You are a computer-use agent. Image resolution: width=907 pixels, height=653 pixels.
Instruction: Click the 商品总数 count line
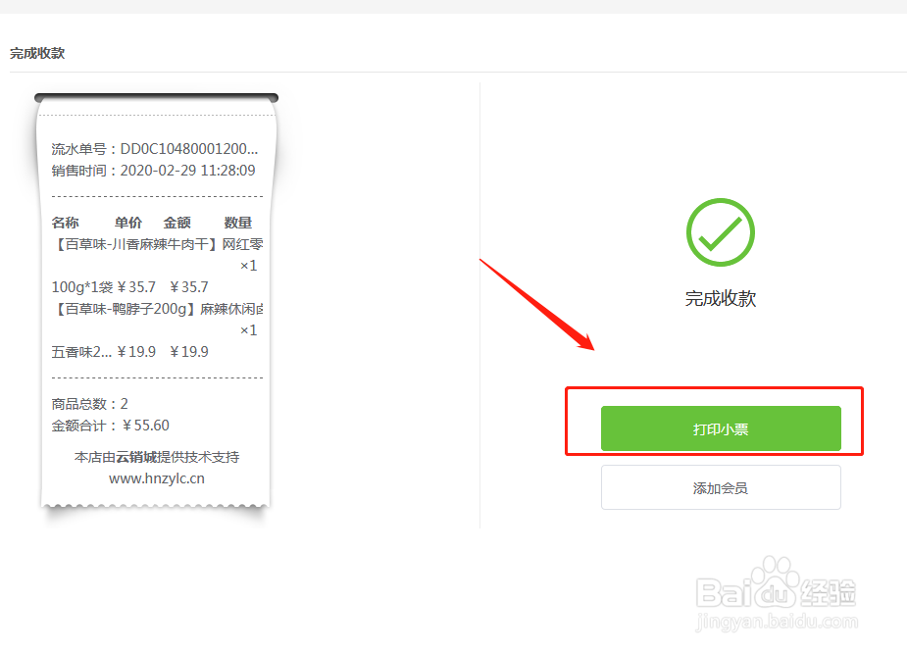click(x=89, y=403)
